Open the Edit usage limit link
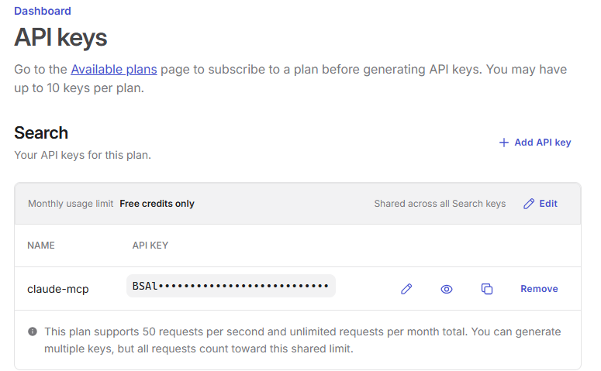The height and width of the screenshot is (371, 601). pos(548,204)
